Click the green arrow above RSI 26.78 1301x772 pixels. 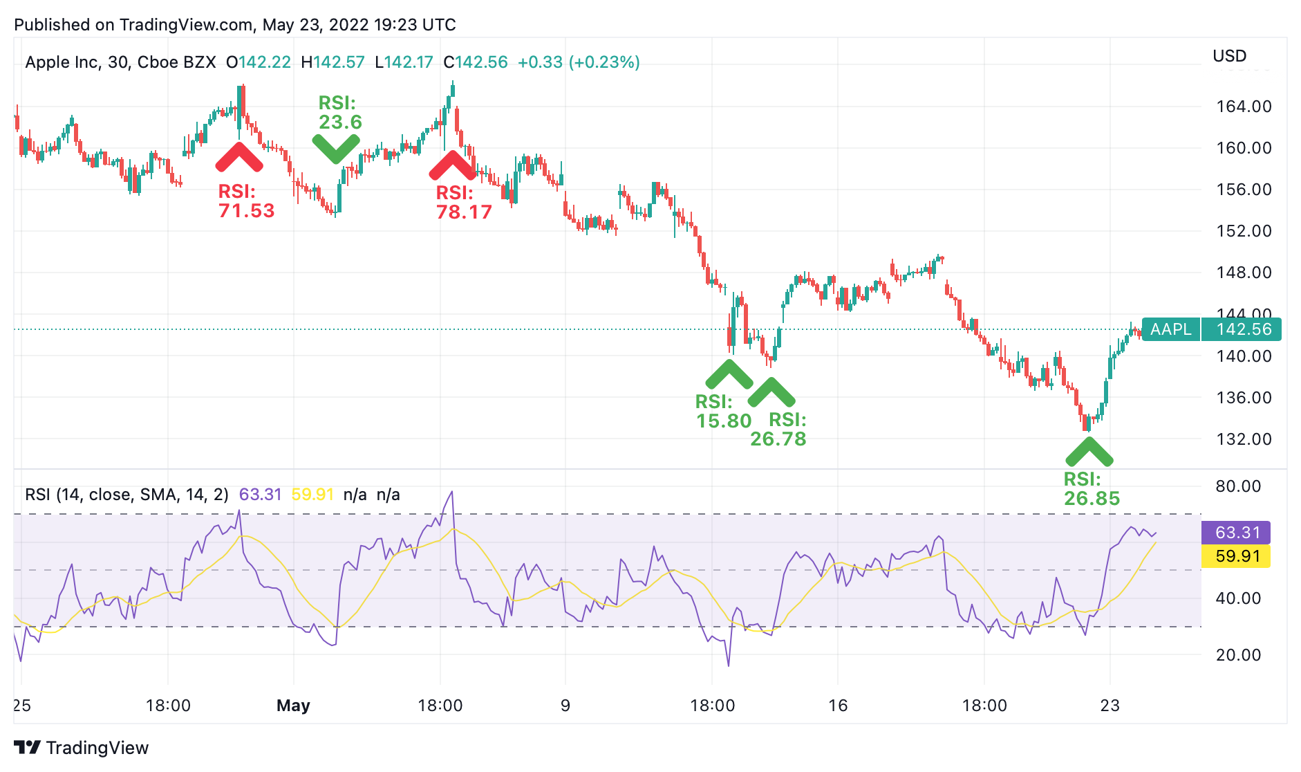[771, 392]
